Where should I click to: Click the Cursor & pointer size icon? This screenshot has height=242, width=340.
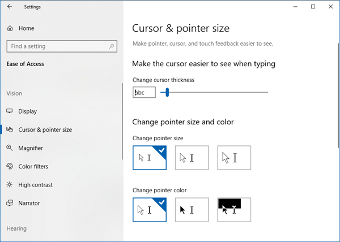[10, 129]
